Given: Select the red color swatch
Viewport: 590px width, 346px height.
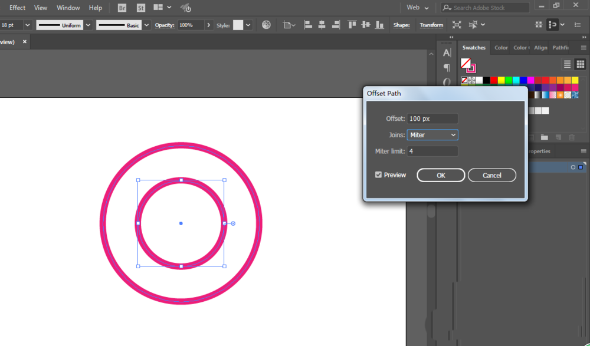Looking at the screenshot, I should pos(494,80).
